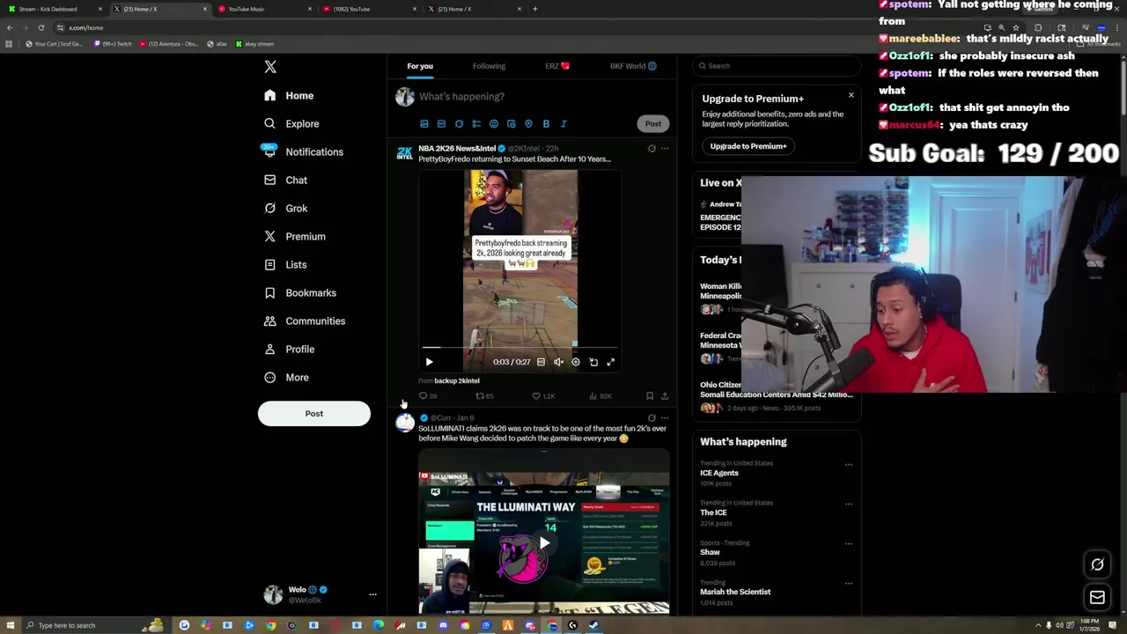
Task: Seek the PrettyBoyFredo video progress bar
Action: tap(520, 349)
